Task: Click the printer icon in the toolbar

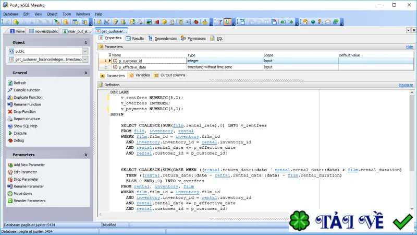Action: [x=140, y=22]
